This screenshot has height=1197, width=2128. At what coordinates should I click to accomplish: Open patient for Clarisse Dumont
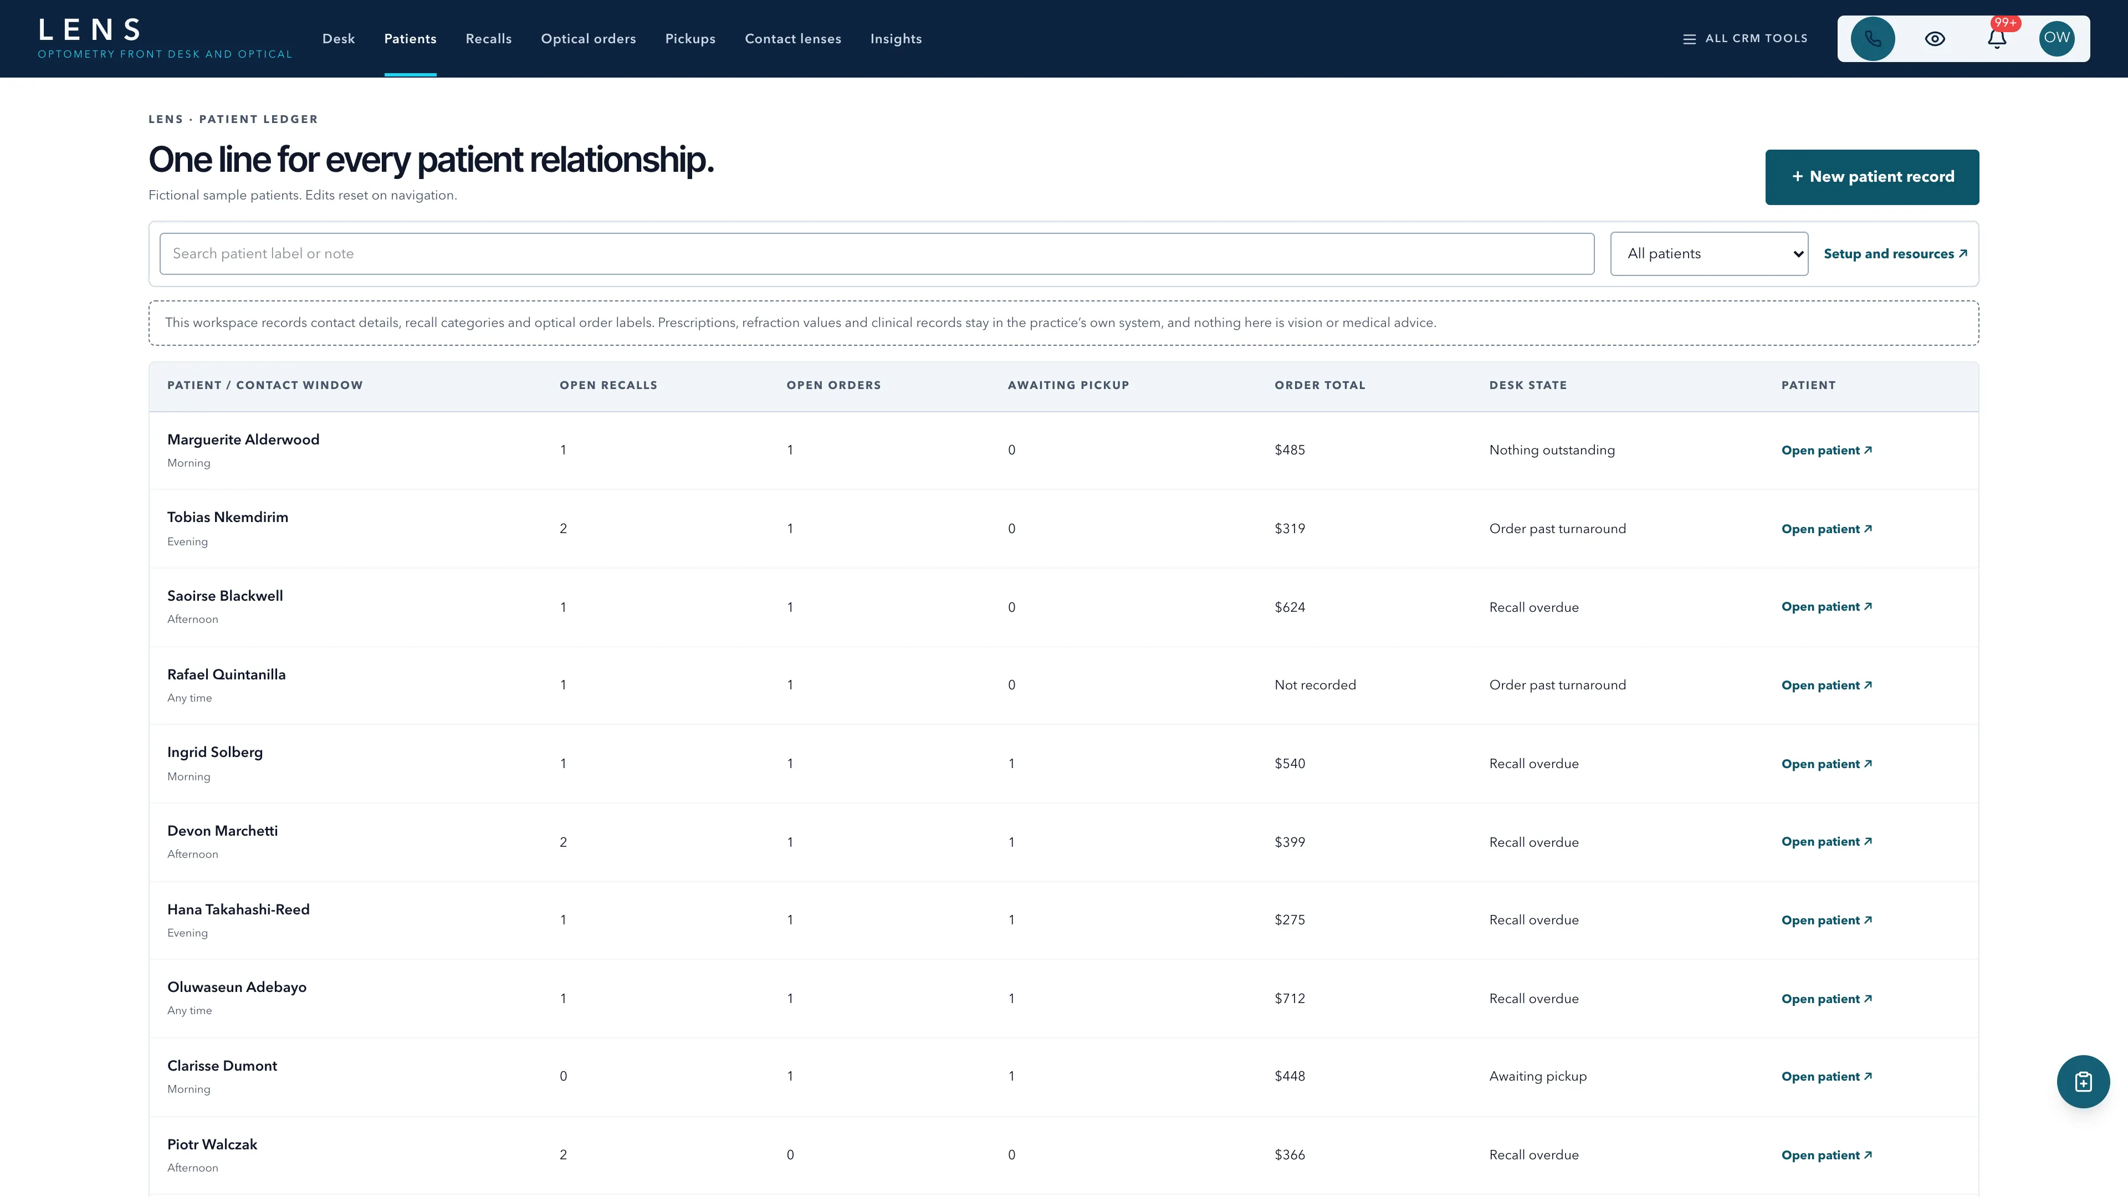pos(1827,1076)
